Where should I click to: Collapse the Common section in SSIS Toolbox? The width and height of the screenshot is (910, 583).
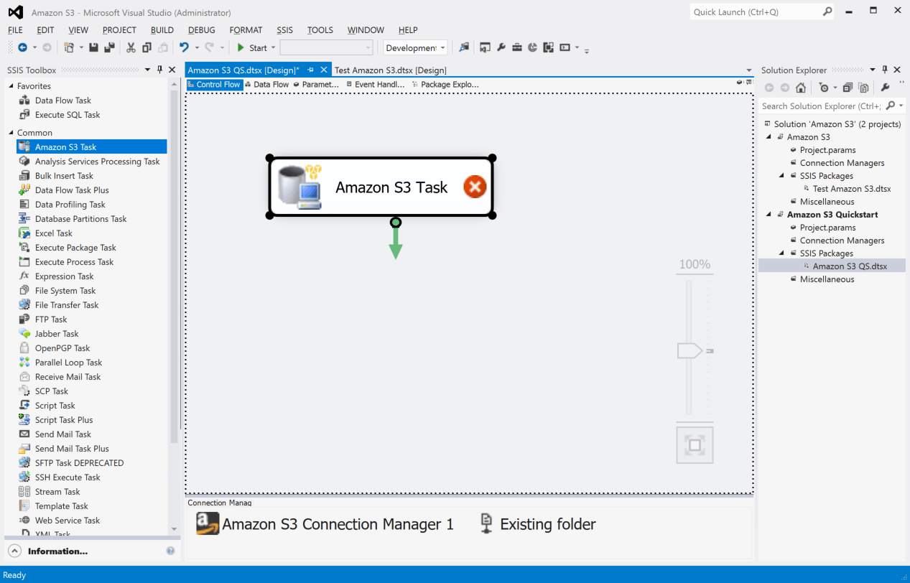coord(11,133)
